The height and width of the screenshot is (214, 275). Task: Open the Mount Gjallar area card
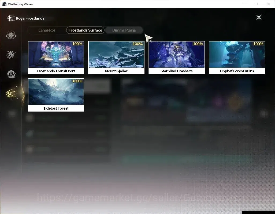(x=116, y=58)
